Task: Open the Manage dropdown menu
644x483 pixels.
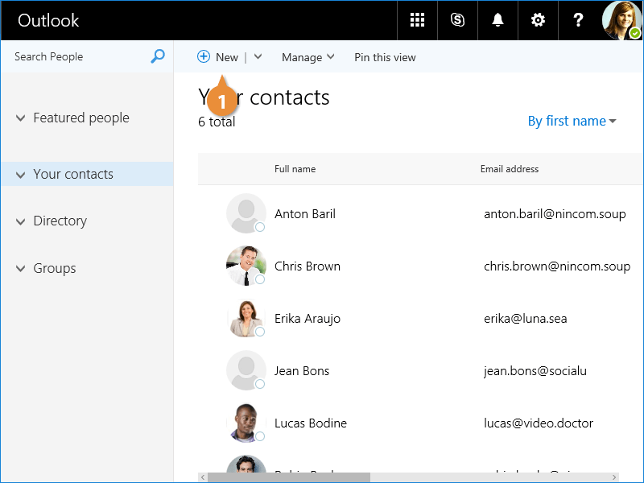Action: click(308, 57)
